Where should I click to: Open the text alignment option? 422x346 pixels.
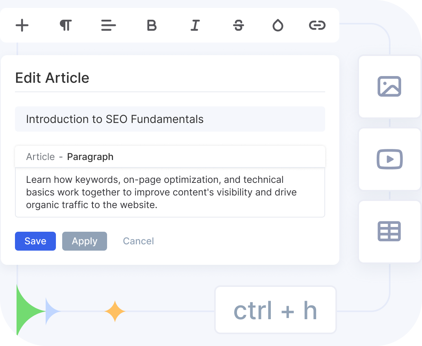pyautogui.click(x=108, y=26)
